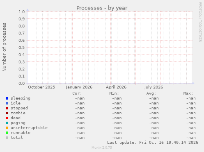Click the green runnable legend swatch
This screenshot has width=204, height=152.
pos(7,133)
